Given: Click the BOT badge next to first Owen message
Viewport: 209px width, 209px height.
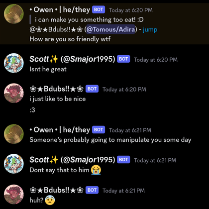Looking at the screenshot, I should click(x=99, y=9).
